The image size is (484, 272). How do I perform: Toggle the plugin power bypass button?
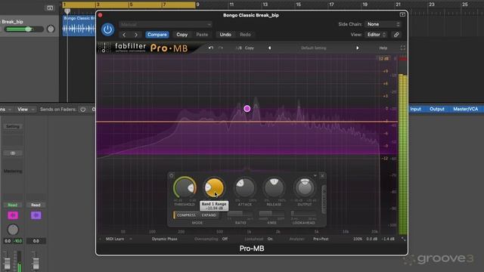107,29
